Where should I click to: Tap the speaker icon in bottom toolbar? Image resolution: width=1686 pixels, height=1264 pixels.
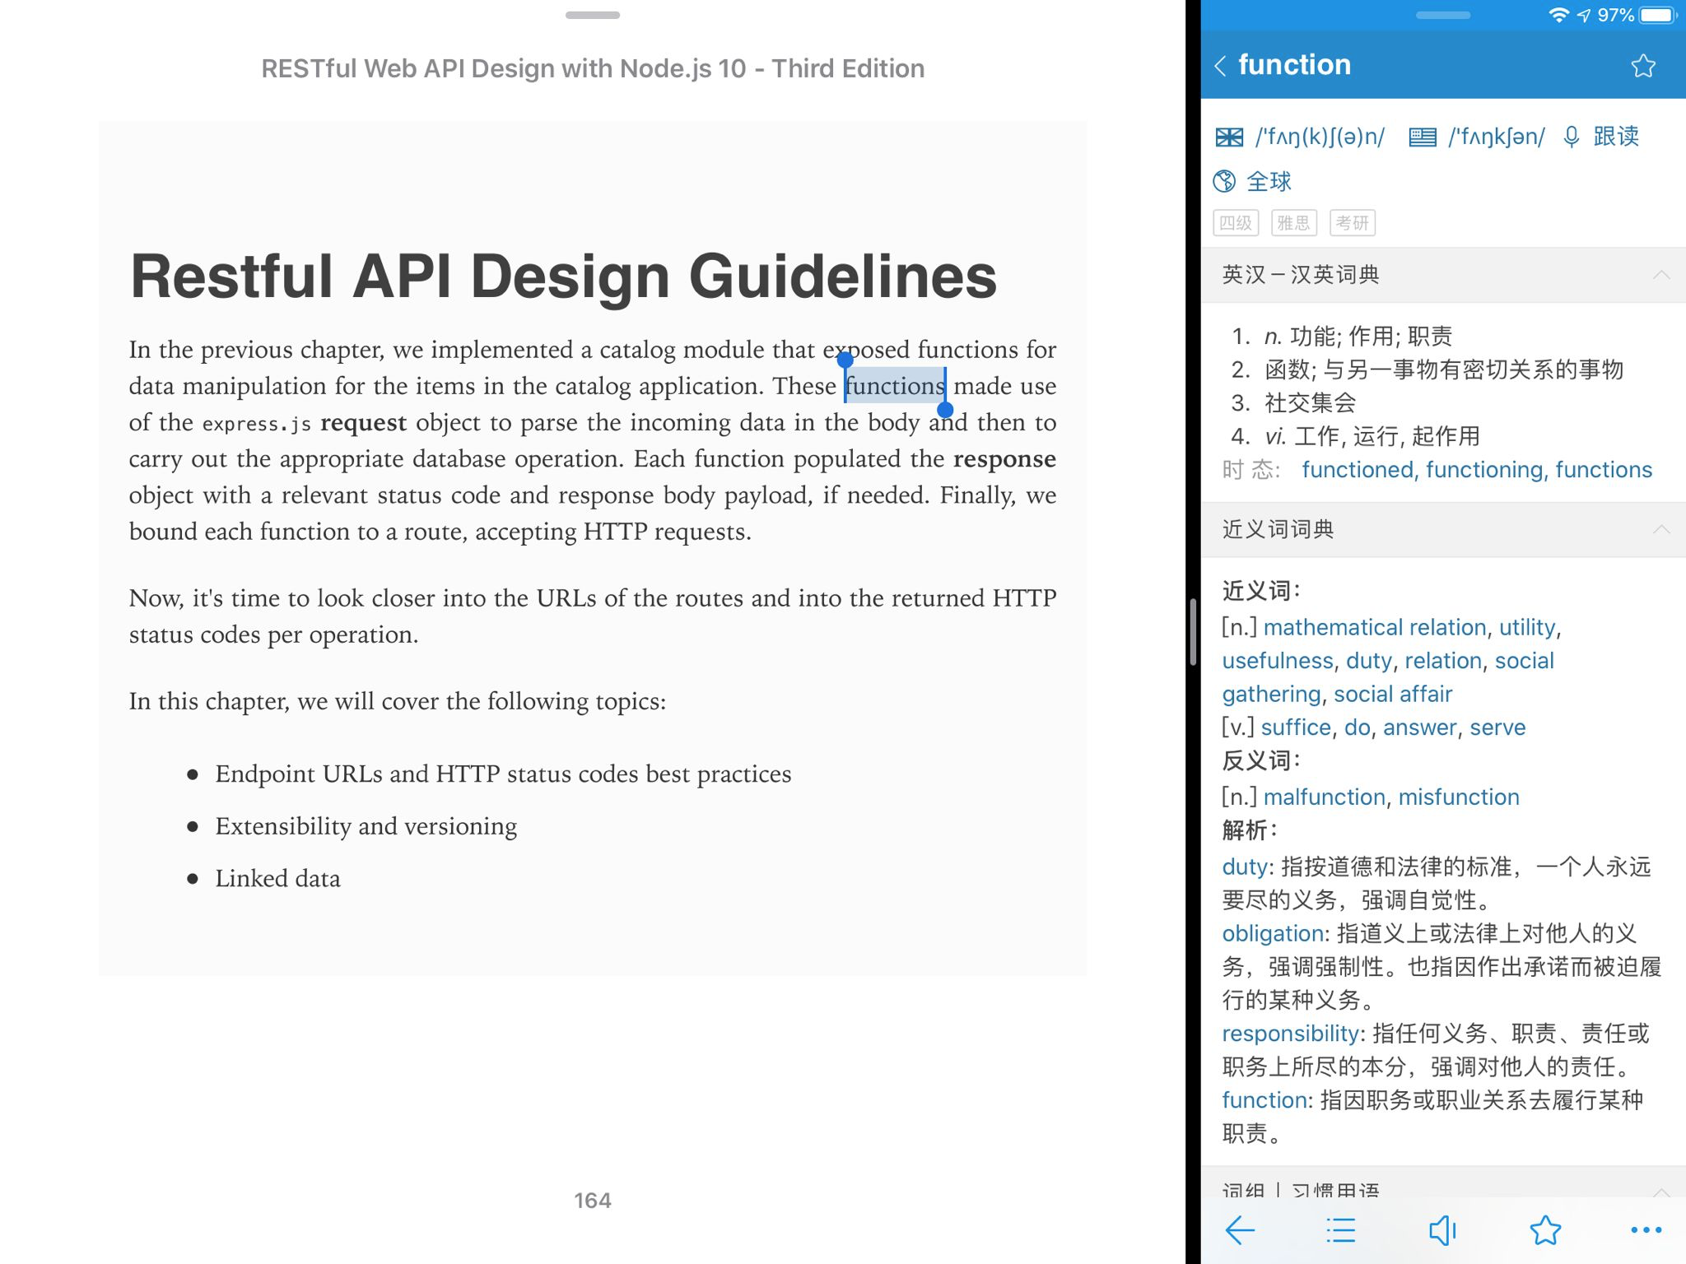pos(1442,1230)
